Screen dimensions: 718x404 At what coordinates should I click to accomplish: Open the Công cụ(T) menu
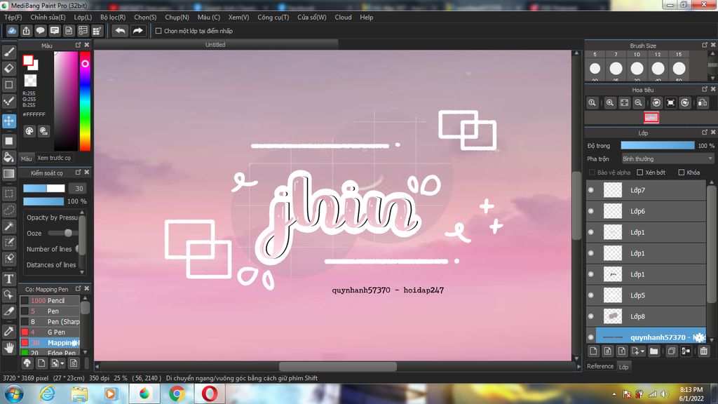tap(273, 17)
